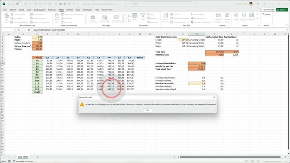The width and height of the screenshot is (290, 163).
Task: Select the Metal price (actual) value cell
Action: coord(197,83)
